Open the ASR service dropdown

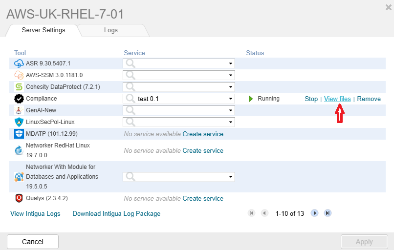[230, 63]
